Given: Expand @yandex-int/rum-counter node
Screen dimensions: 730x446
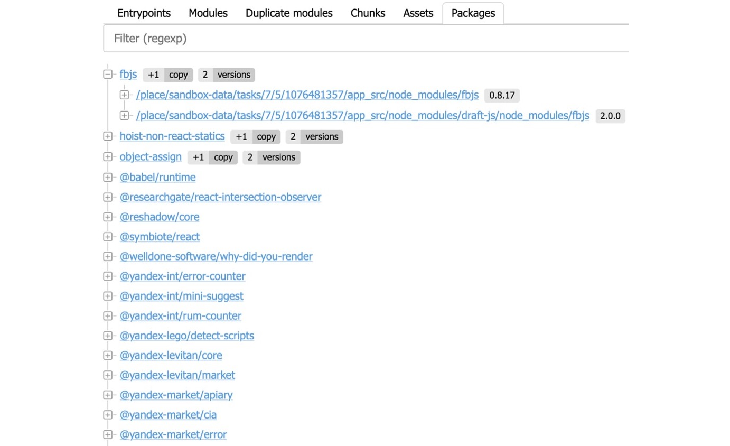Looking at the screenshot, I should (108, 316).
